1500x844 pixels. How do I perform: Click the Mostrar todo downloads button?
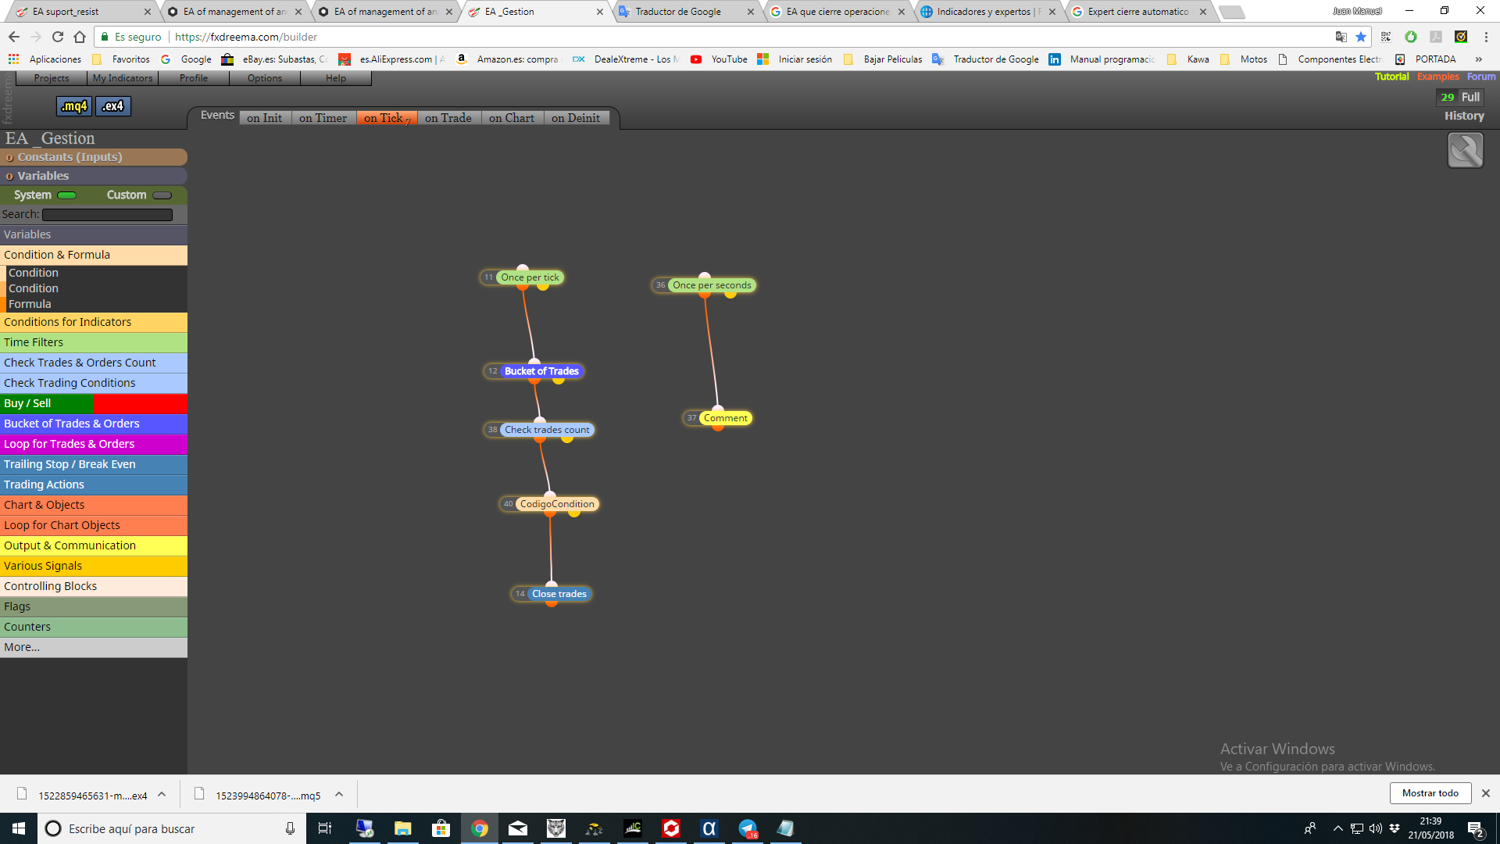(x=1430, y=793)
